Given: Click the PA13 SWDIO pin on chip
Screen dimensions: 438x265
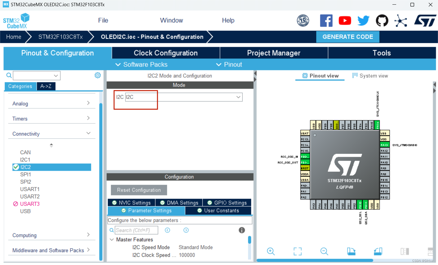Looking at the screenshot, I should tap(385, 145).
